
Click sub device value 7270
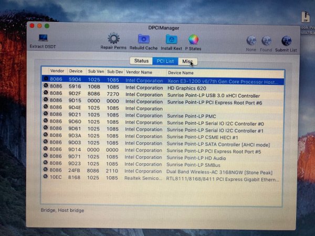click(113, 94)
